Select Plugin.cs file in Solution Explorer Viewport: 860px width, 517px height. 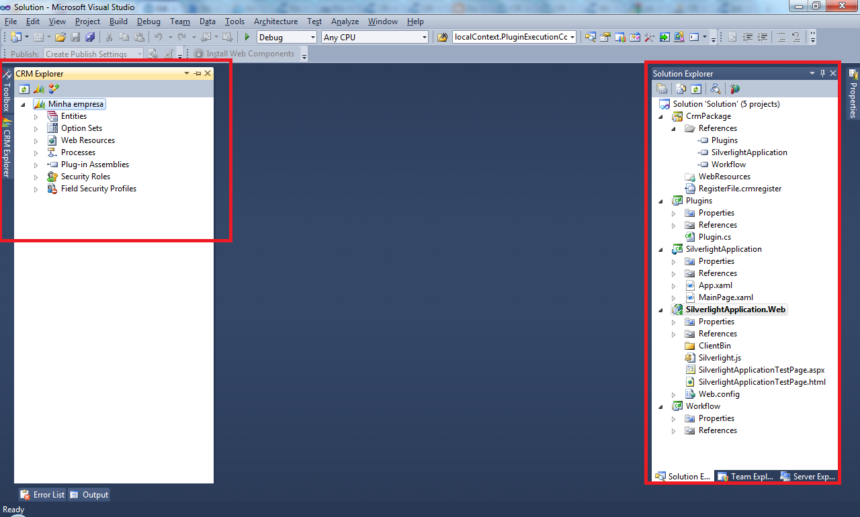[714, 237]
